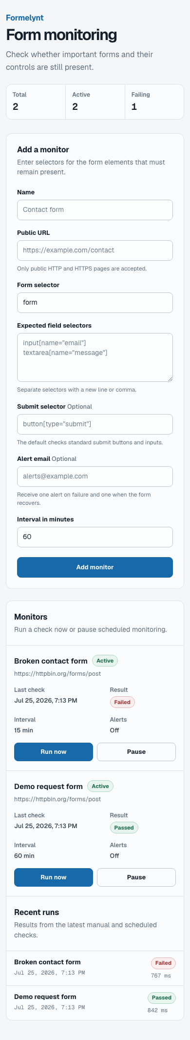Open Broken contact form recent run entry
190x1040 pixels.
tap(95, 968)
